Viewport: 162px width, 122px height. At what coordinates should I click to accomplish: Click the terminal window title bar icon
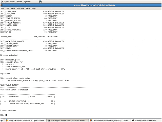tap(2, 5)
